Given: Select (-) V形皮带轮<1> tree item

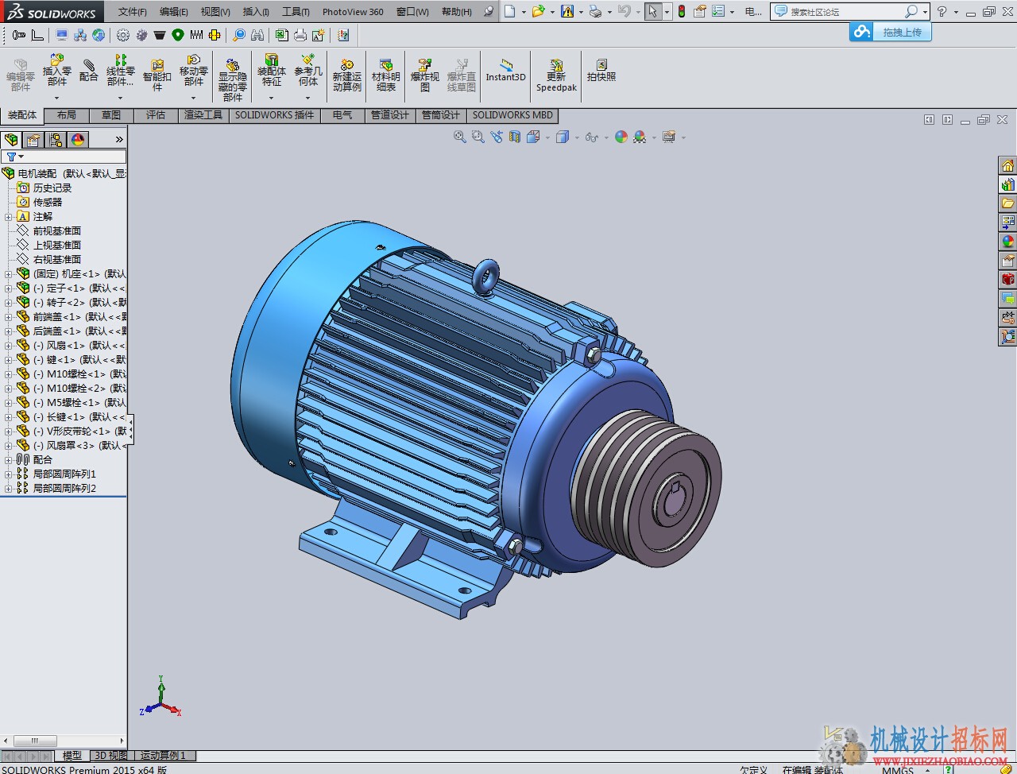Looking at the screenshot, I should (x=79, y=432).
